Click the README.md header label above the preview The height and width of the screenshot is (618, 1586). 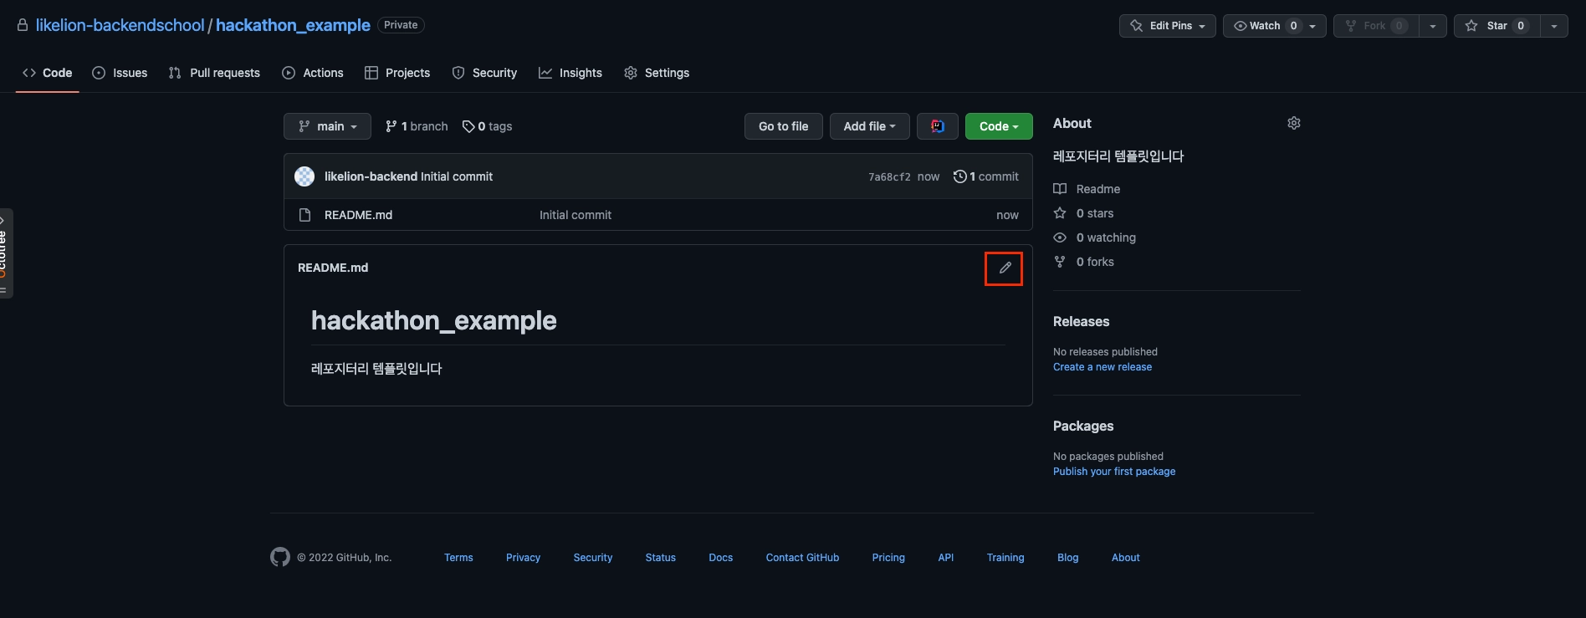coord(333,268)
